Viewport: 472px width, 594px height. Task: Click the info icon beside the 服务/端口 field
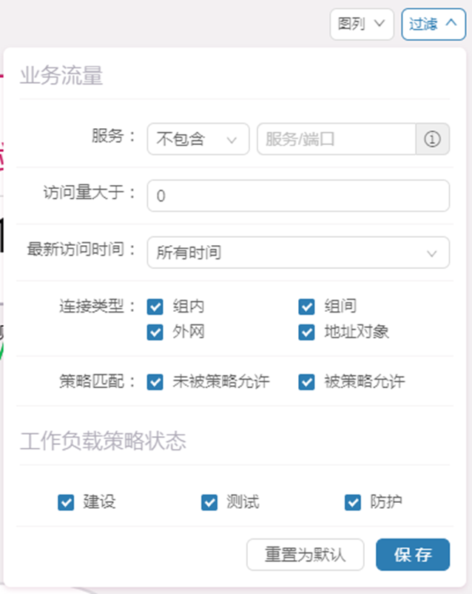tap(433, 139)
